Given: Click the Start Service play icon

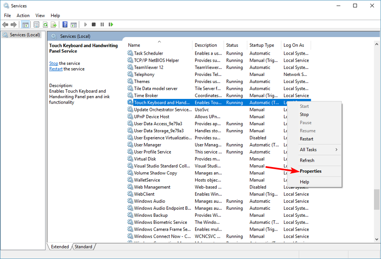Looking at the screenshot, I should click(85, 25).
